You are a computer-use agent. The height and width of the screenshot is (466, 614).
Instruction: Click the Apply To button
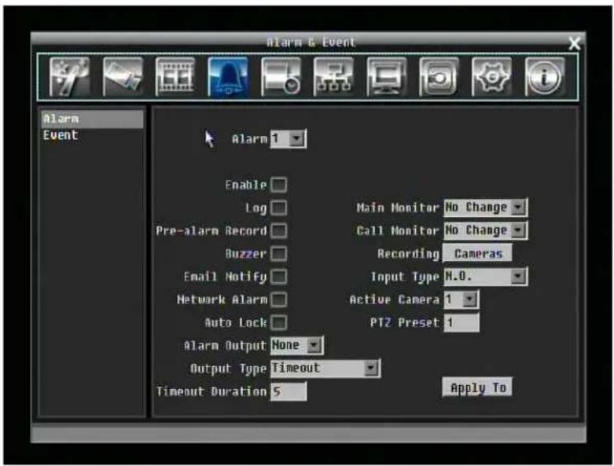(x=477, y=387)
